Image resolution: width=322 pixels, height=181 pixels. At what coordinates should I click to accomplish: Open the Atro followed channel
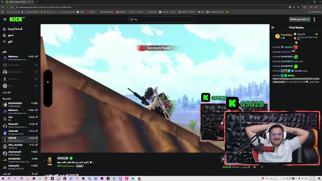click(x=20, y=86)
